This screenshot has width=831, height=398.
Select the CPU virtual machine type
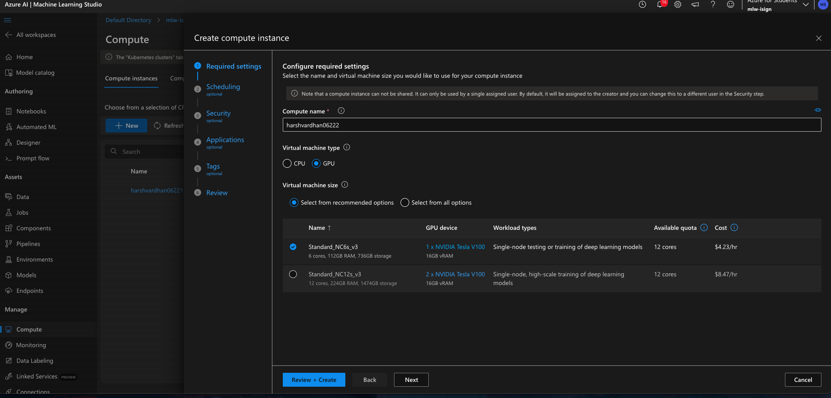(x=287, y=164)
